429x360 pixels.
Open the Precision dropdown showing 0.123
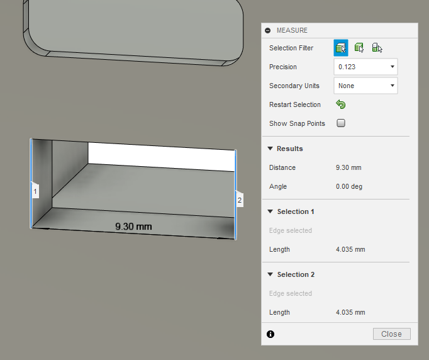click(x=365, y=67)
